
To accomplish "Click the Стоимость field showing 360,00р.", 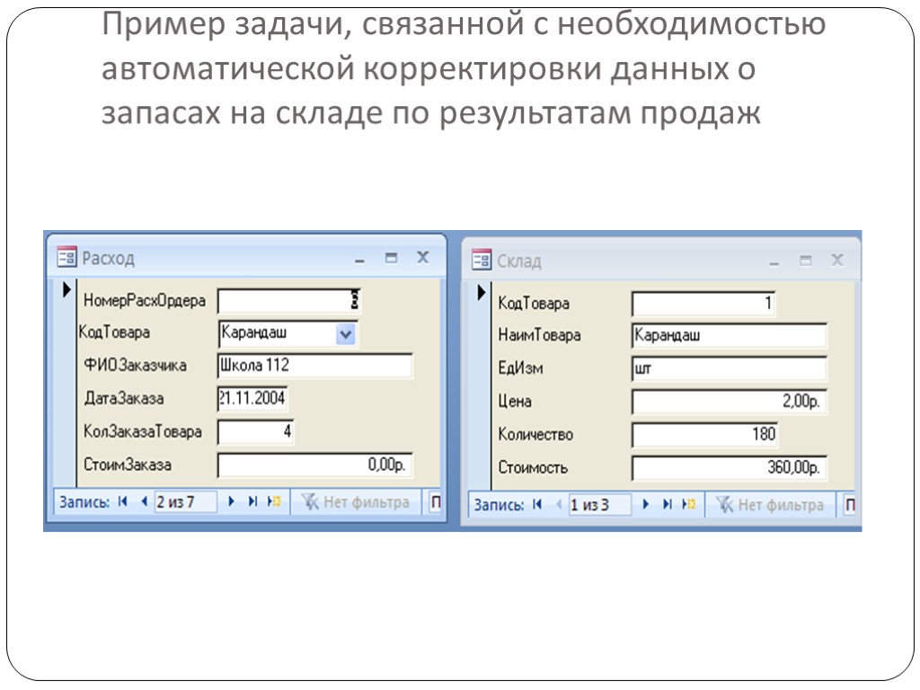I will [730, 467].
